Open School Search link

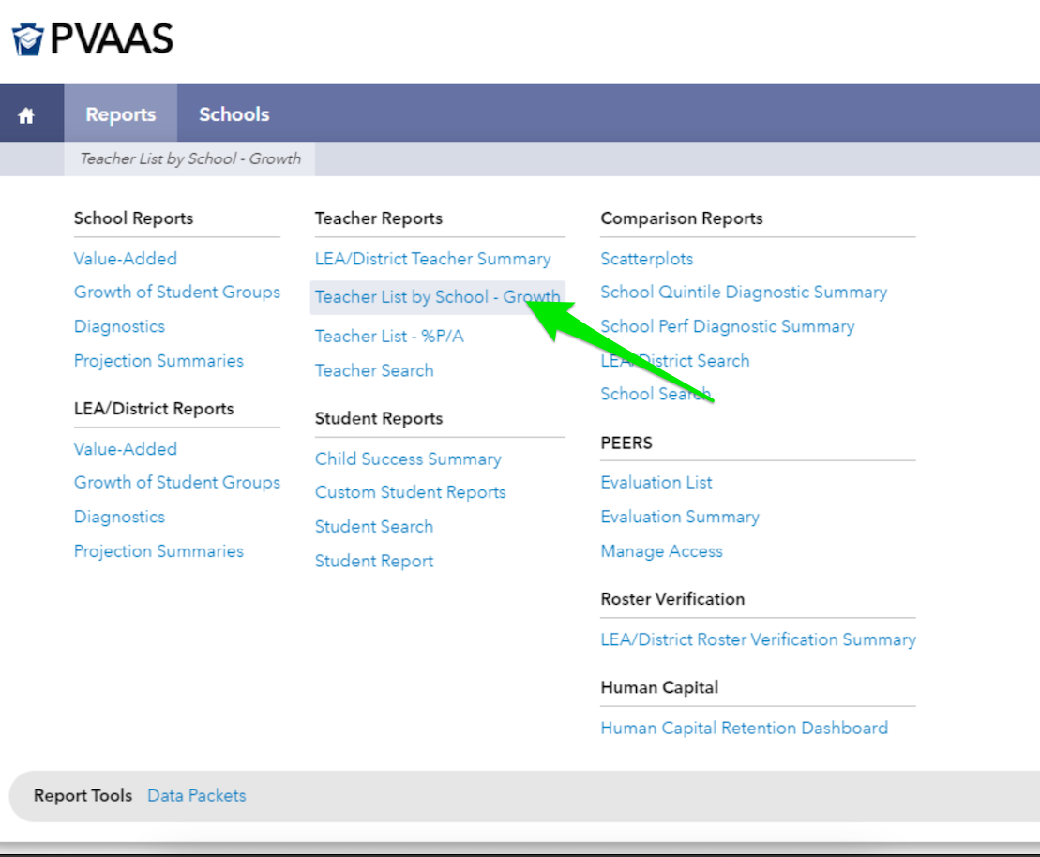(656, 394)
